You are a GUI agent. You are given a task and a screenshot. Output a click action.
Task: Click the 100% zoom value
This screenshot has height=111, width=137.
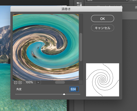click(x=29, y=82)
